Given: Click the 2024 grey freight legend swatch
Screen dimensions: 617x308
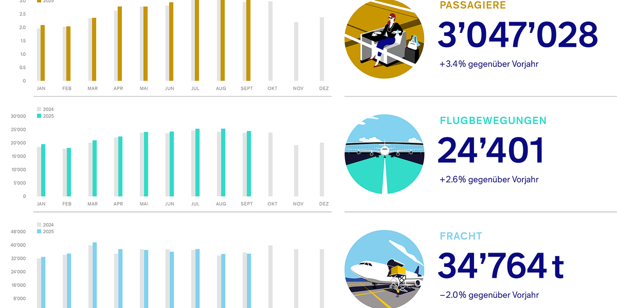Looking at the screenshot, I should click(x=39, y=225).
